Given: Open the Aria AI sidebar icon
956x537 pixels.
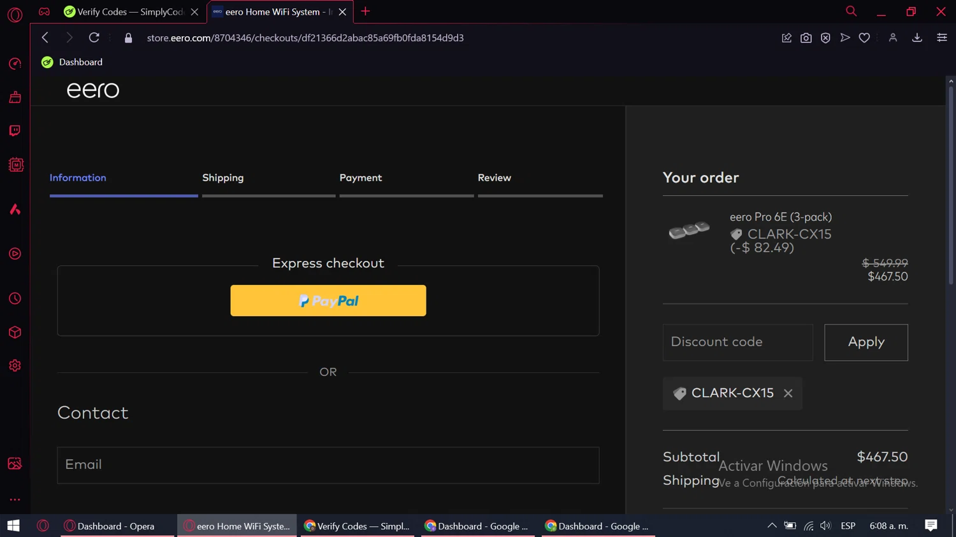Looking at the screenshot, I should tap(15, 209).
